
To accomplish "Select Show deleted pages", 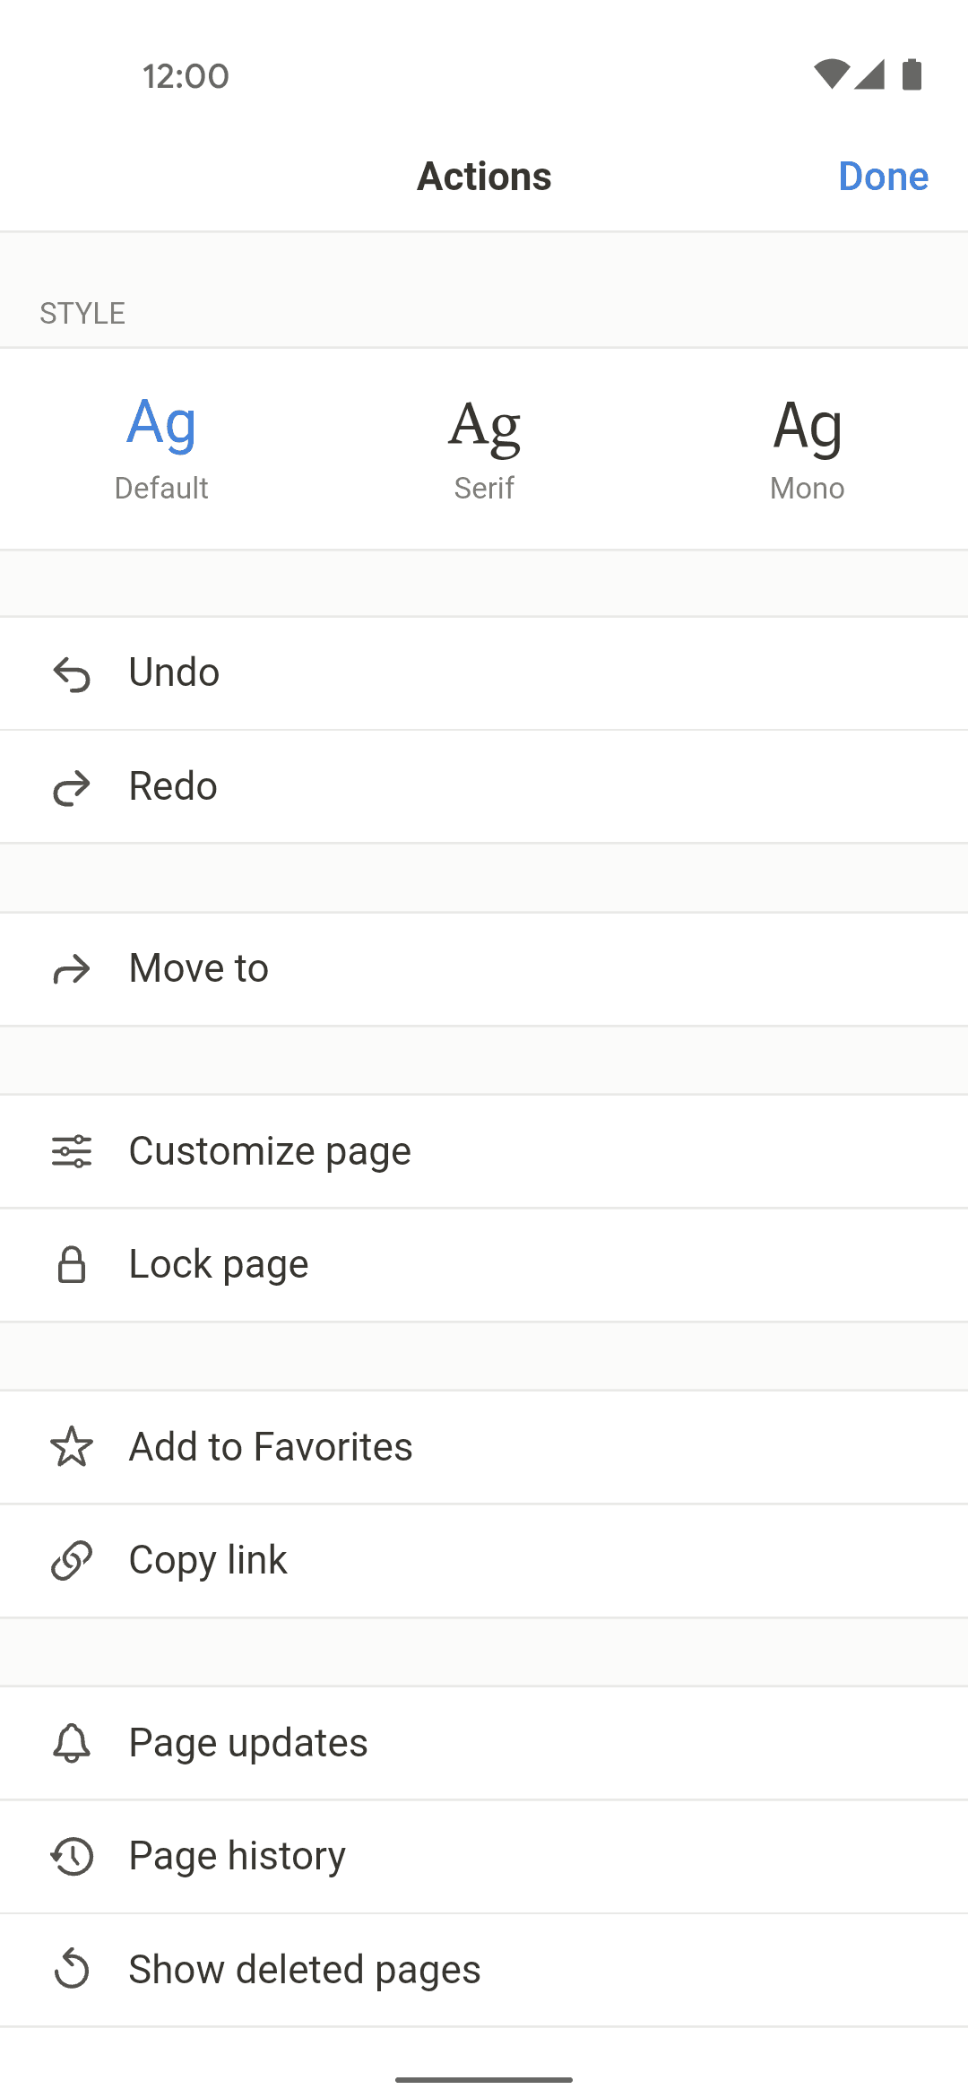I will pos(305,1970).
